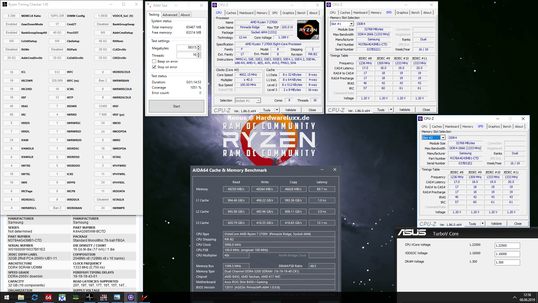Click Validate in CPU-Z Slot #2 window
Image resolution: width=538 pixels, height=303 pixels.
pyautogui.click(x=496, y=224)
